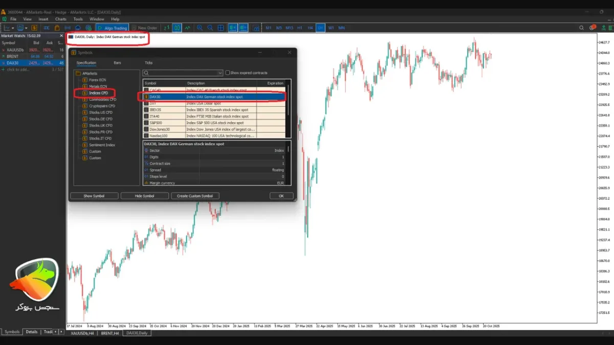Screen dimensions: 614x345
Task: Select the M1 timeframe
Action: [x=269, y=28]
